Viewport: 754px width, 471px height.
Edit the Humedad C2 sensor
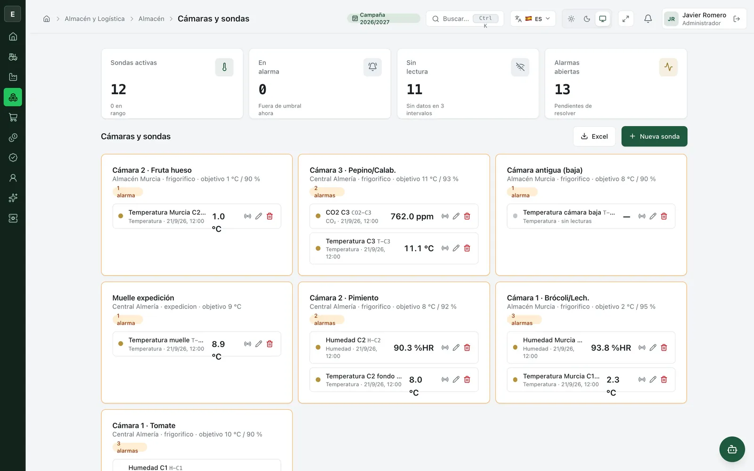click(x=456, y=348)
